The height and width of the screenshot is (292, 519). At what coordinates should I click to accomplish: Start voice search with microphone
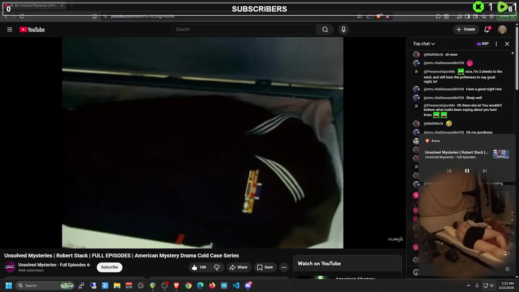coord(343,29)
